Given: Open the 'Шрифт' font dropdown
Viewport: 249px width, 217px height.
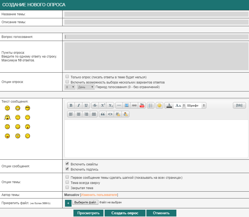Looking at the screenshot, I should pos(196,105).
